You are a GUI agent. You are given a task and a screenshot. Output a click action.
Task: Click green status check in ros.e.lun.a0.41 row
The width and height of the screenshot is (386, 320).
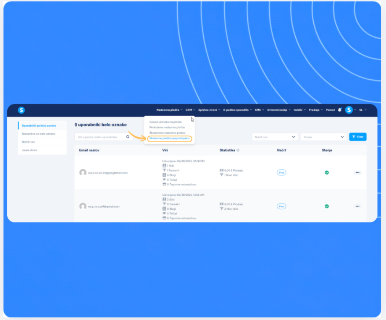(327, 172)
